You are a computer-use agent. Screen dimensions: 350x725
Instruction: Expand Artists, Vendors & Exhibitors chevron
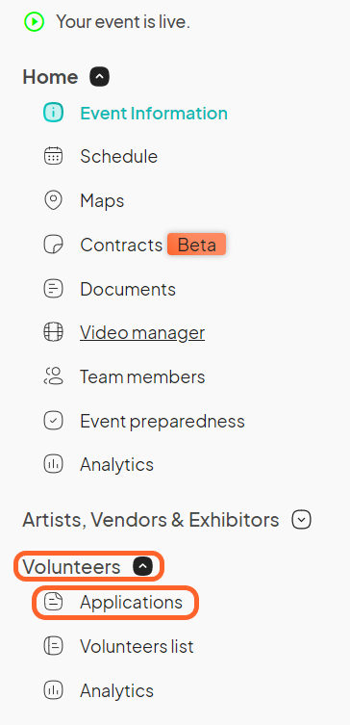pos(302,520)
